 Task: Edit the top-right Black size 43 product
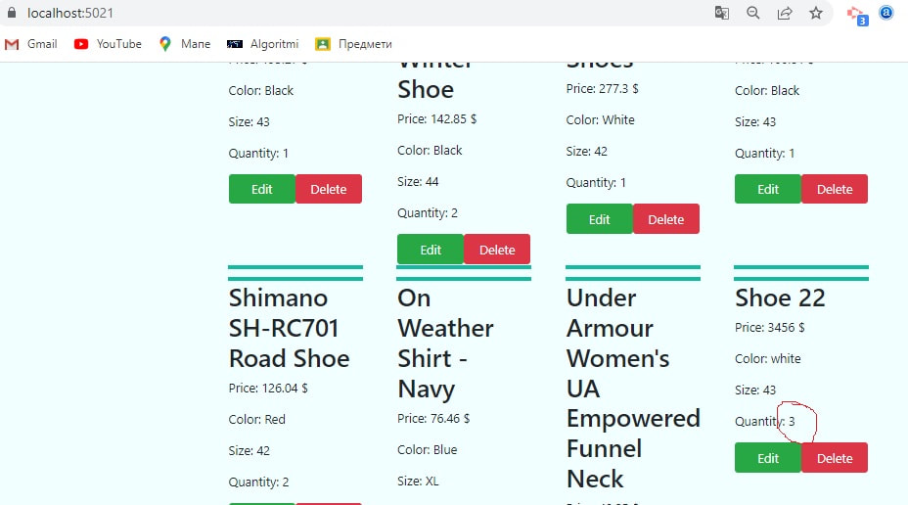(768, 189)
